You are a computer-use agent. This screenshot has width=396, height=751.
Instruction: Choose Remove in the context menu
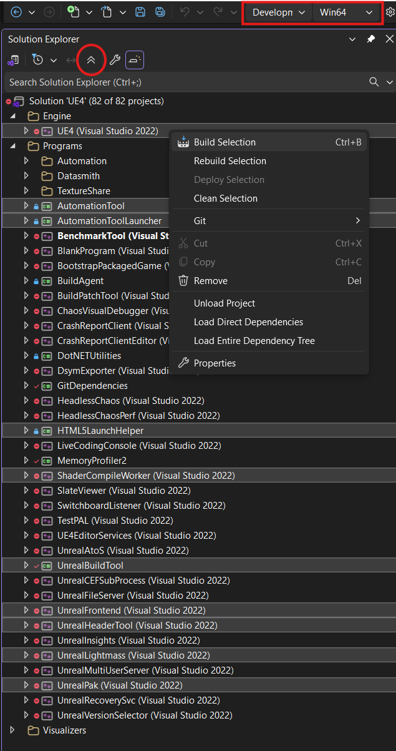[x=269, y=281]
